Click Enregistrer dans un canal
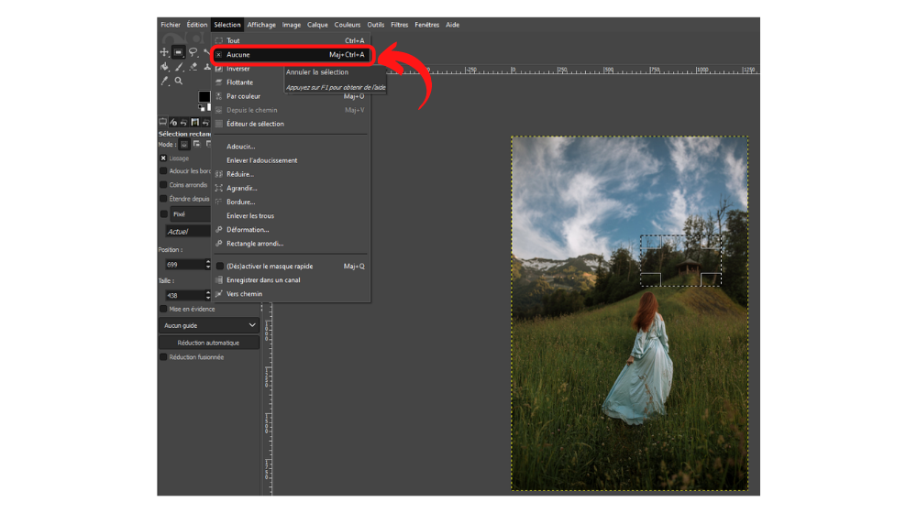 pos(292,280)
